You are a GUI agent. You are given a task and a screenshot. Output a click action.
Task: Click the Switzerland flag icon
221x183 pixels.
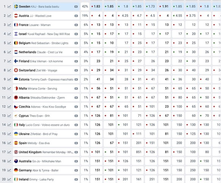tap(16, 70)
